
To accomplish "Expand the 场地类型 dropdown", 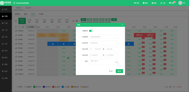I will coord(104,37).
